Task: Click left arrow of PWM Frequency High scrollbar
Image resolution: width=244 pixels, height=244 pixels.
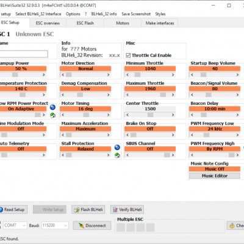Action: 192,155
